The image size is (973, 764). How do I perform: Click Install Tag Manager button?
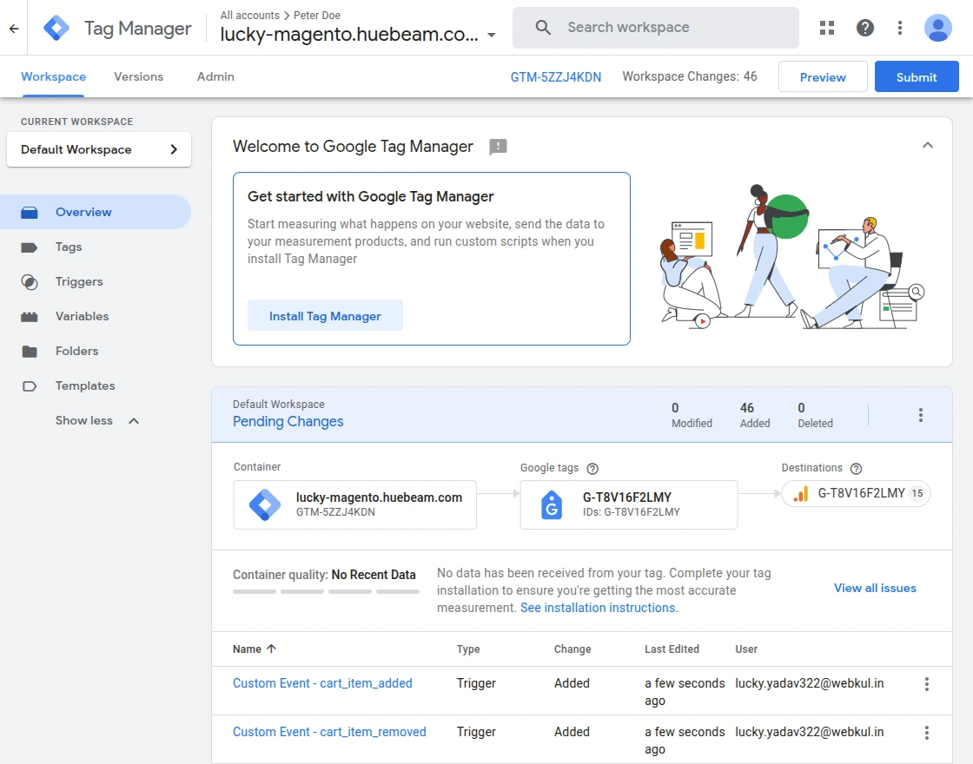[325, 316]
